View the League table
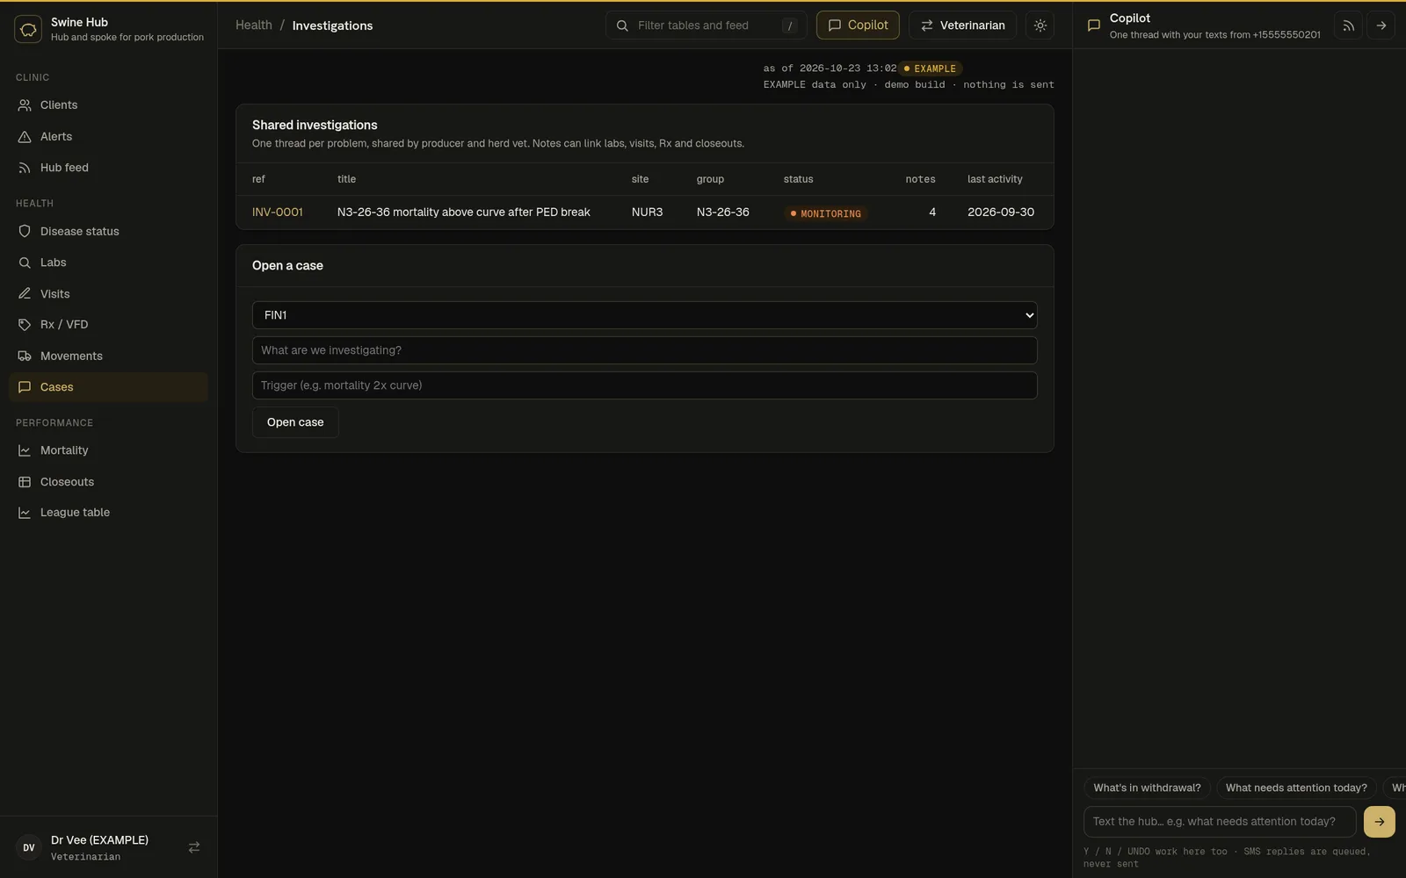 tap(108, 513)
